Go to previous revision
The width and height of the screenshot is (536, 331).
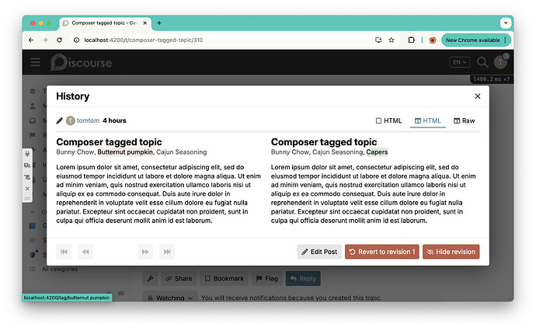coord(85,252)
